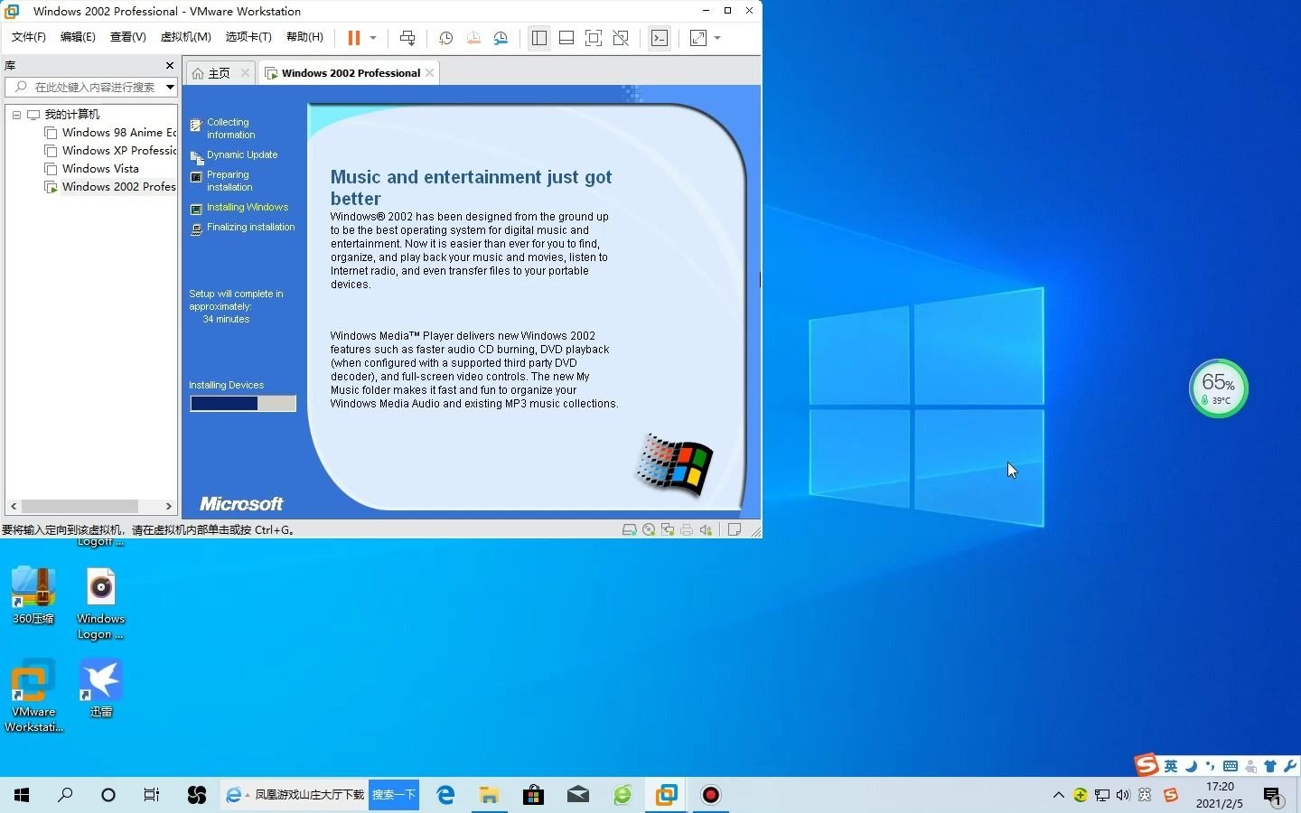Open the 选项卡(T) menu

248,37
